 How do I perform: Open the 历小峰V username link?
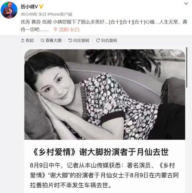[29, 7]
